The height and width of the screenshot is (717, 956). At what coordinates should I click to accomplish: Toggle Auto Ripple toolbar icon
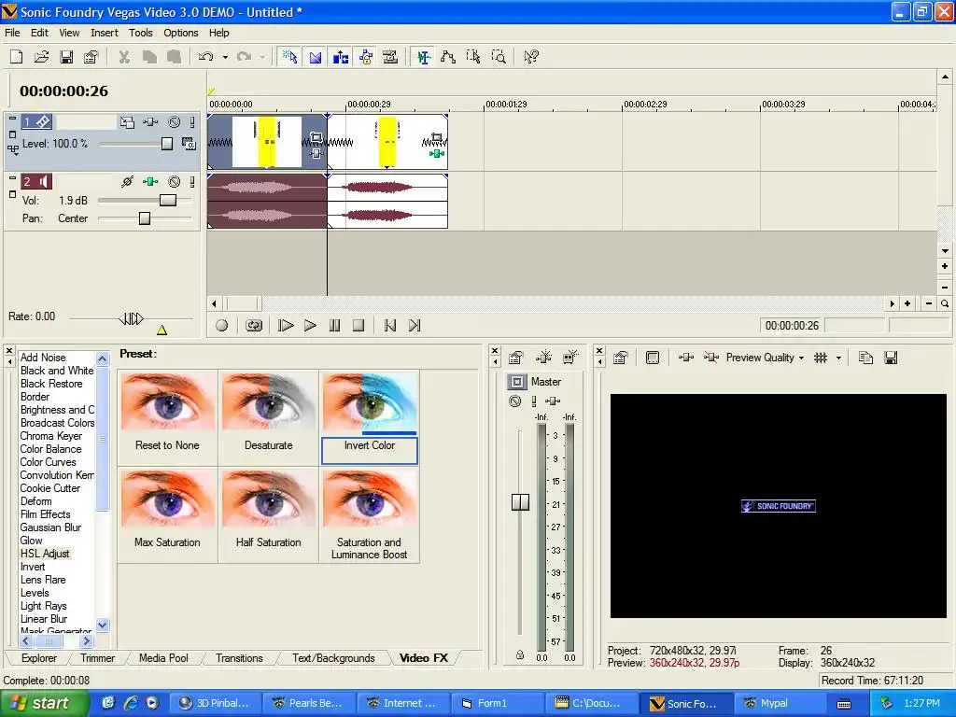click(x=341, y=57)
